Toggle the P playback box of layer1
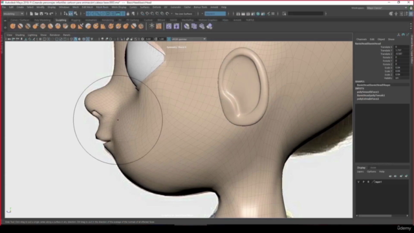The image size is (414, 233). click(x=364, y=182)
